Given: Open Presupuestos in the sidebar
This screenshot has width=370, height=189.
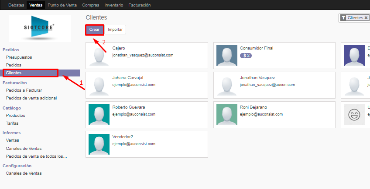Looking at the screenshot, I should pos(19,57).
